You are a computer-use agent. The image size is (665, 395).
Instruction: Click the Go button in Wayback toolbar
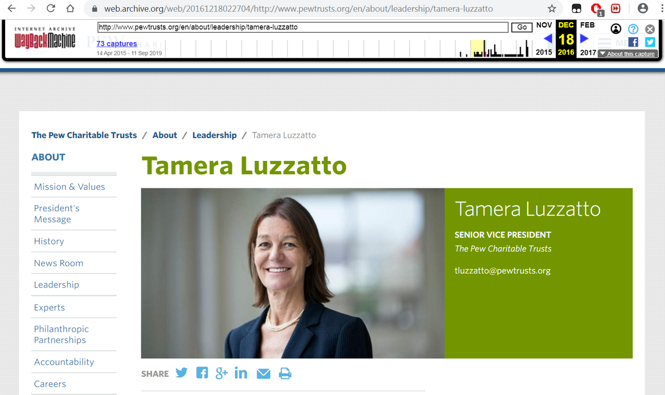click(x=522, y=27)
